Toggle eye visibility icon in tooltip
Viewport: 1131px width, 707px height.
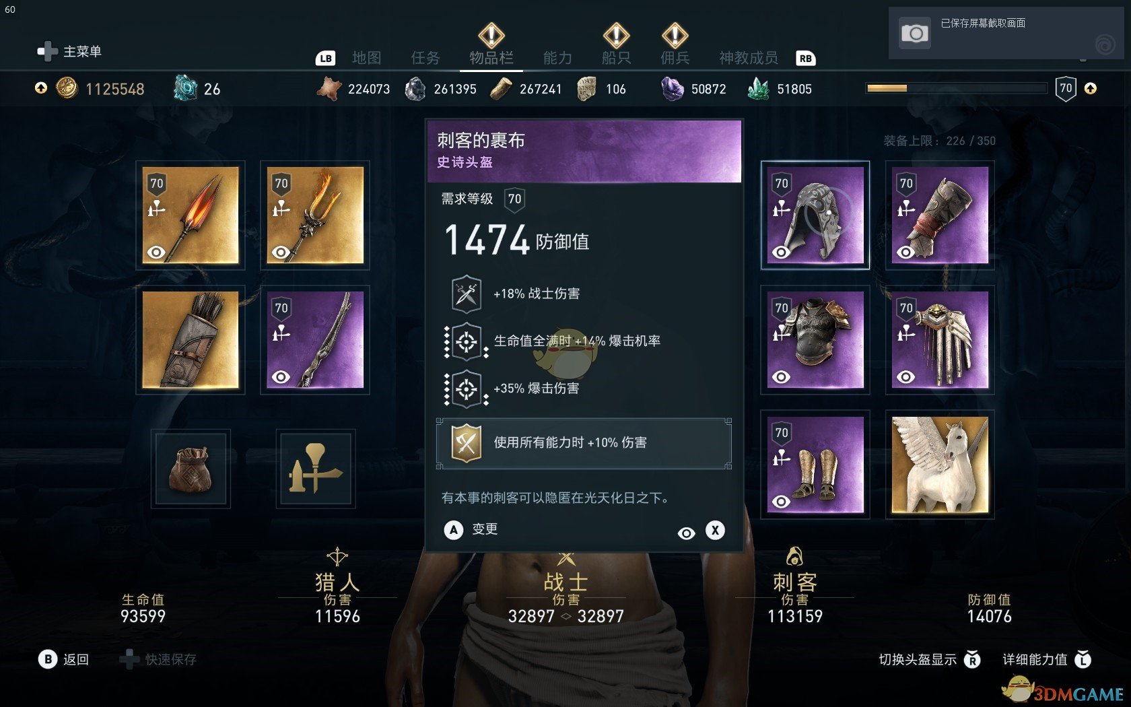[686, 533]
